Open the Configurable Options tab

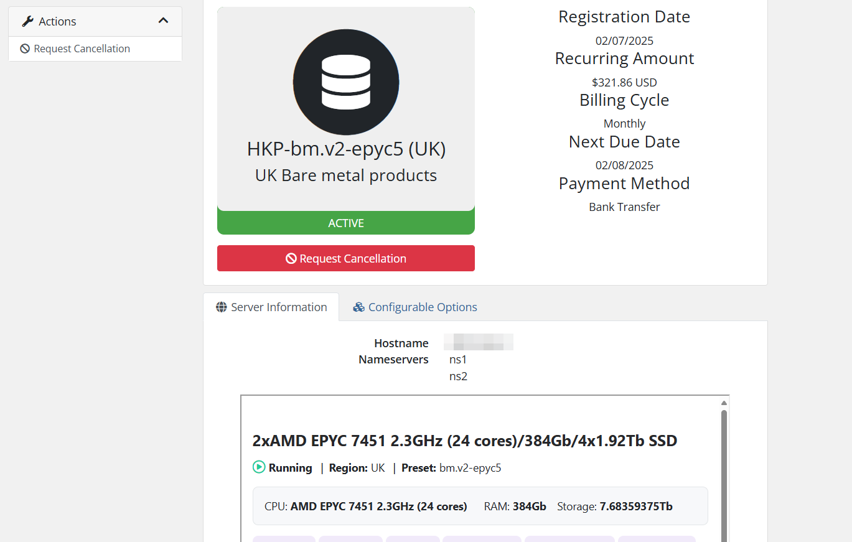pos(422,307)
